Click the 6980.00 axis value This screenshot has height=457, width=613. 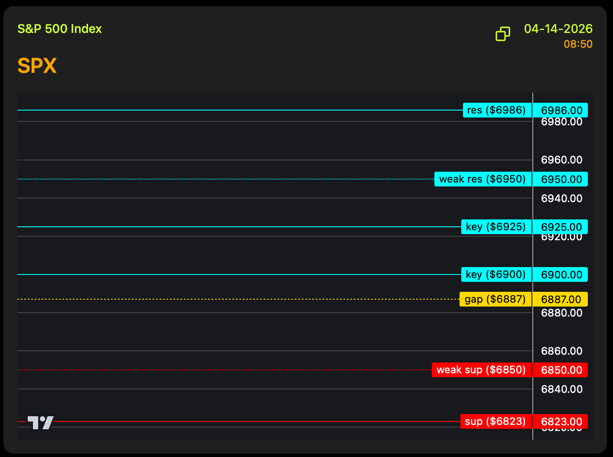pos(562,122)
